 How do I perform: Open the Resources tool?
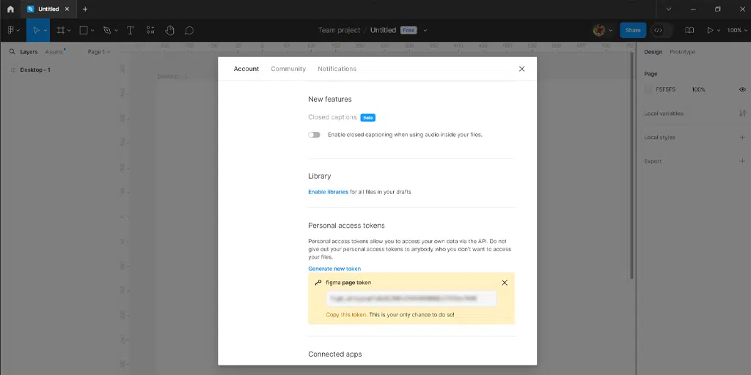150,30
